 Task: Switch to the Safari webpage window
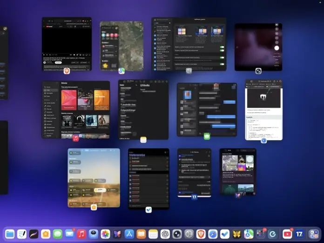(263, 110)
